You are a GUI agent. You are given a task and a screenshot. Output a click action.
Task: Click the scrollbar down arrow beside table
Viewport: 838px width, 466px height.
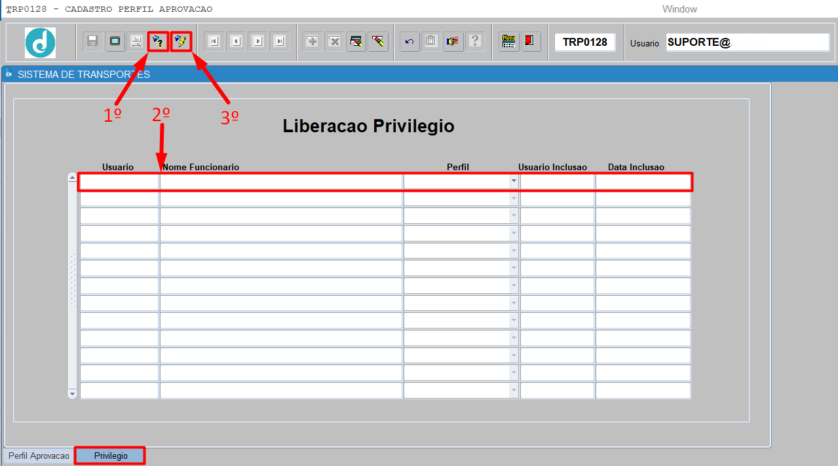click(73, 393)
